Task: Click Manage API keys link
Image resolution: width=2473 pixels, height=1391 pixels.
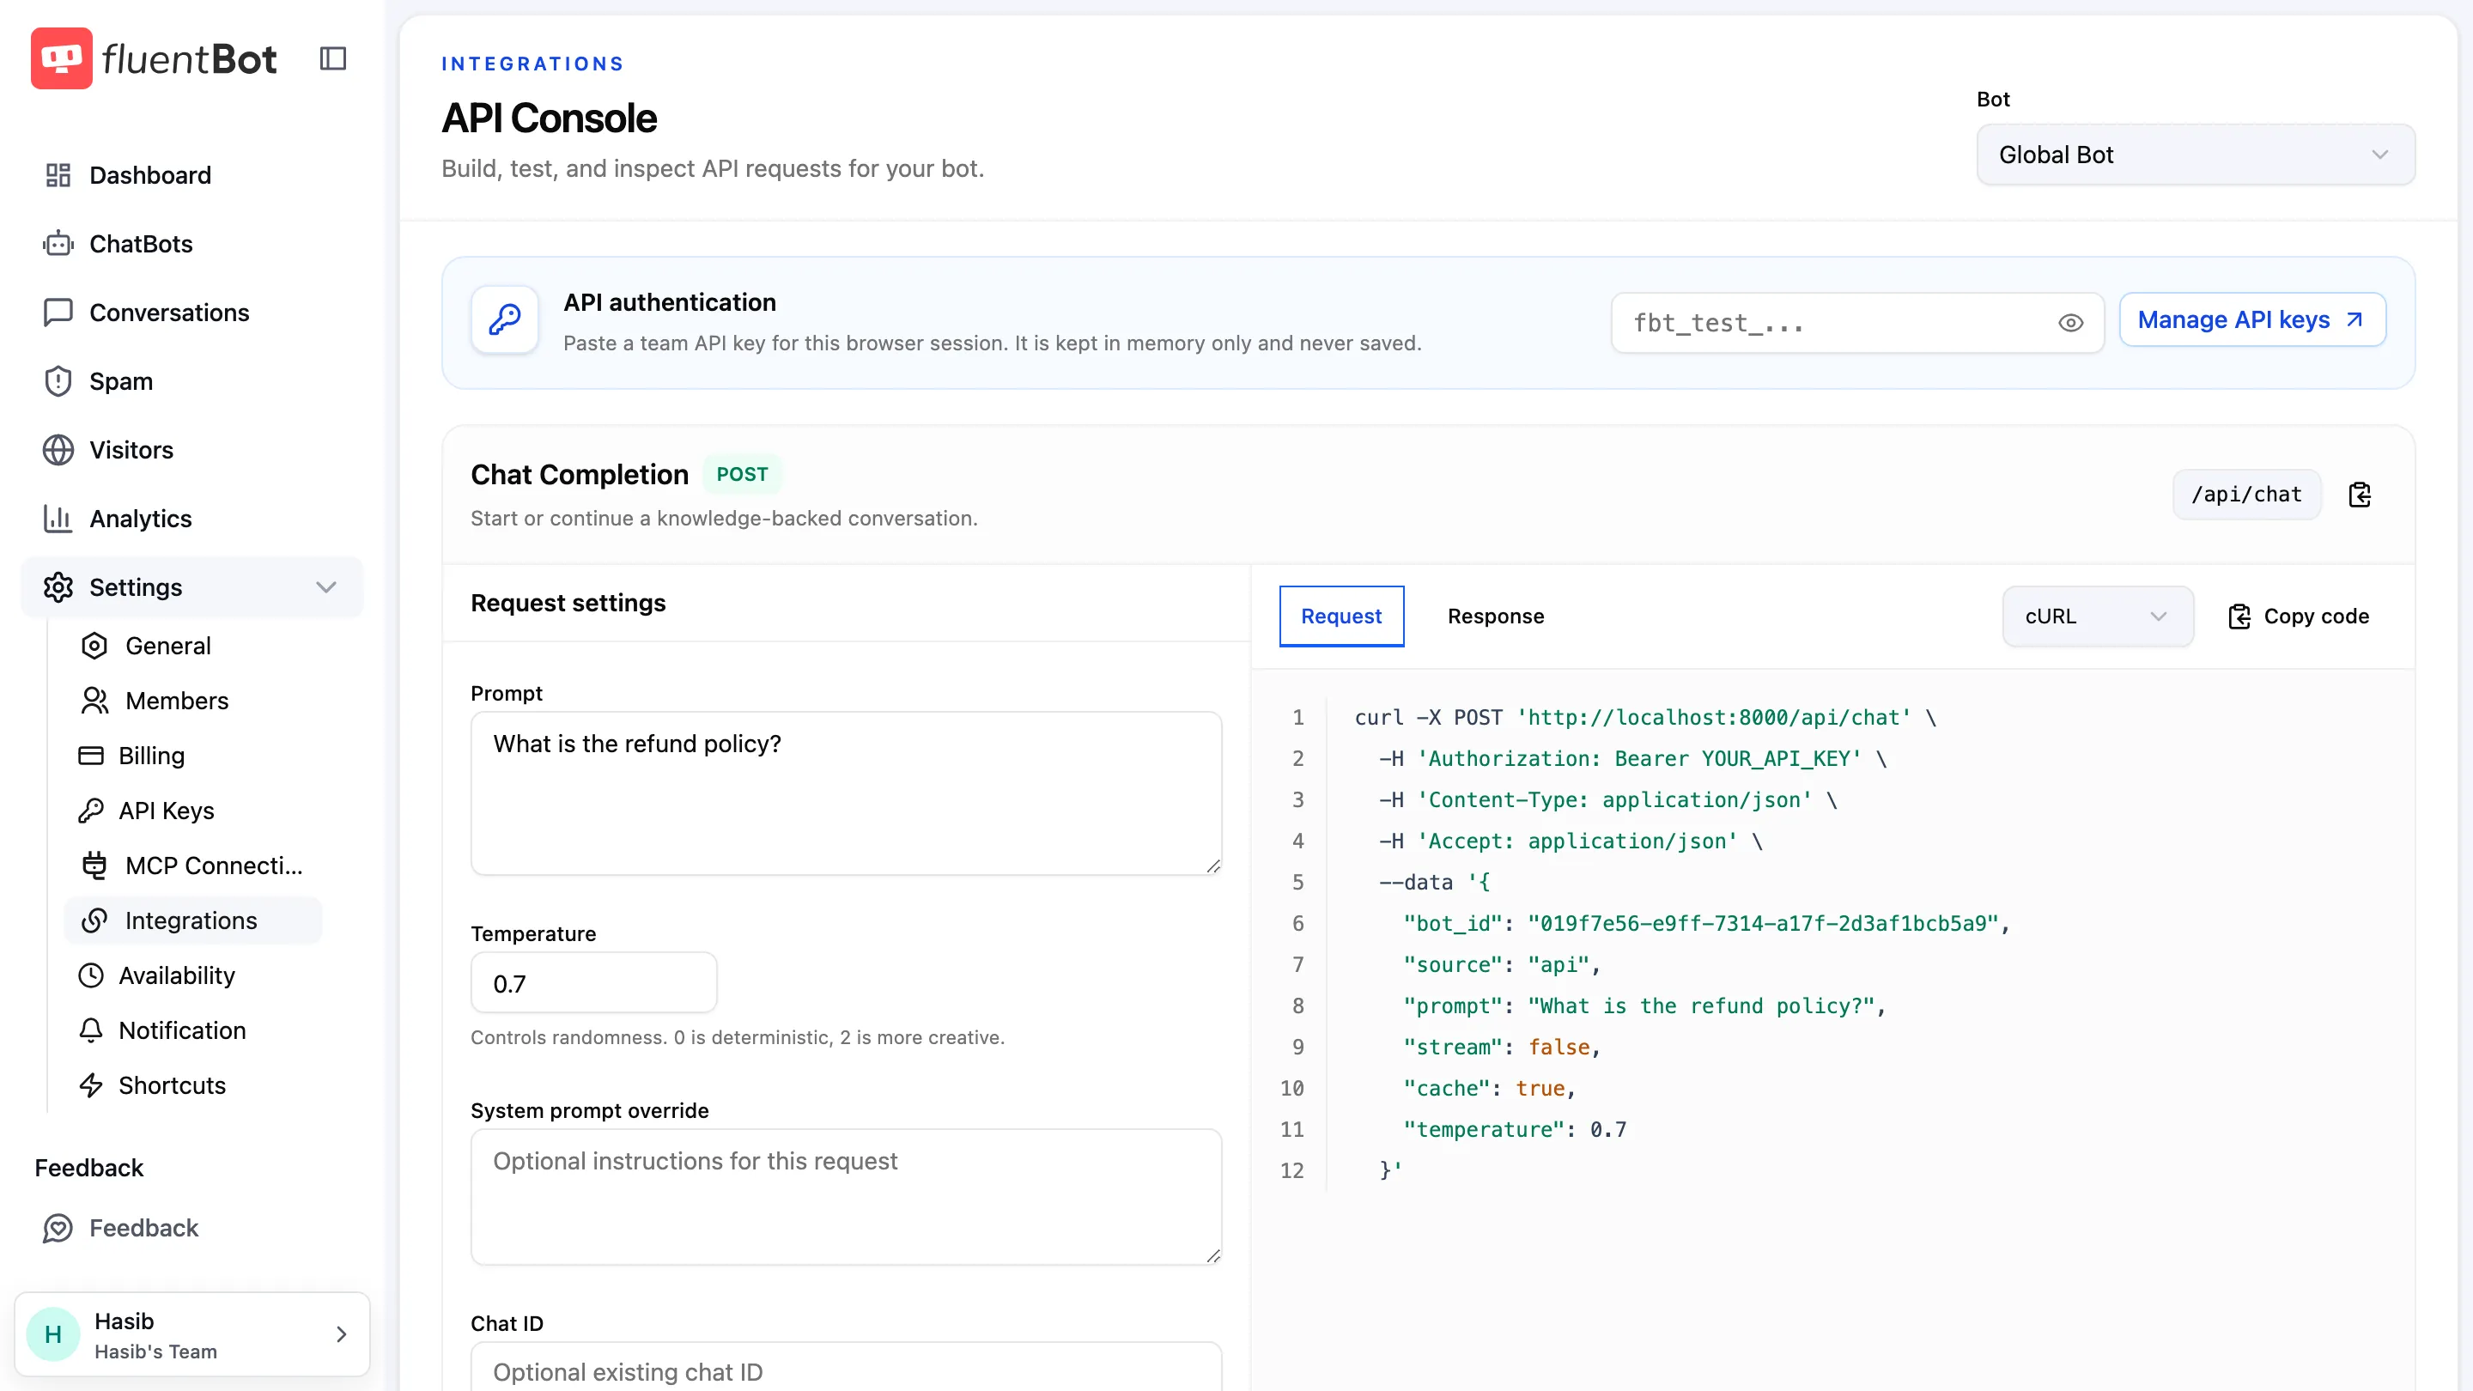Action: 2252,319
